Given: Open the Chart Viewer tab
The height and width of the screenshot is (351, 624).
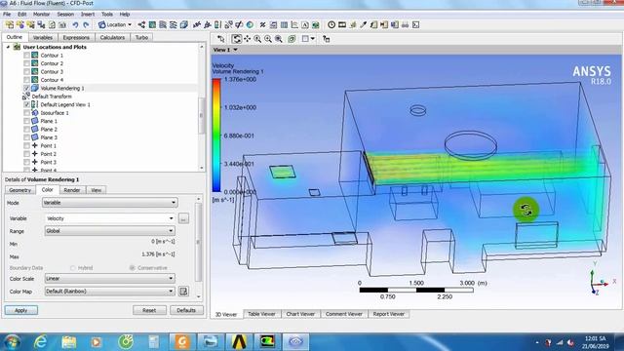Looking at the screenshot, I should 300,314.
